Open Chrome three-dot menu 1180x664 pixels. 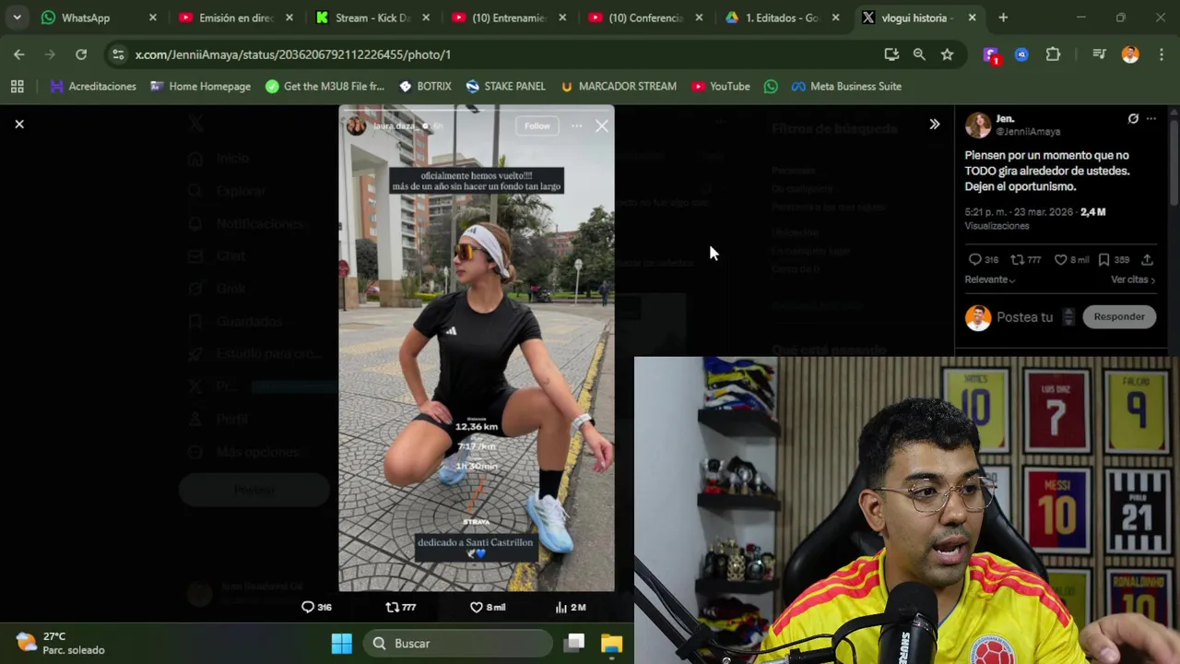click(x=1160, y=54)
